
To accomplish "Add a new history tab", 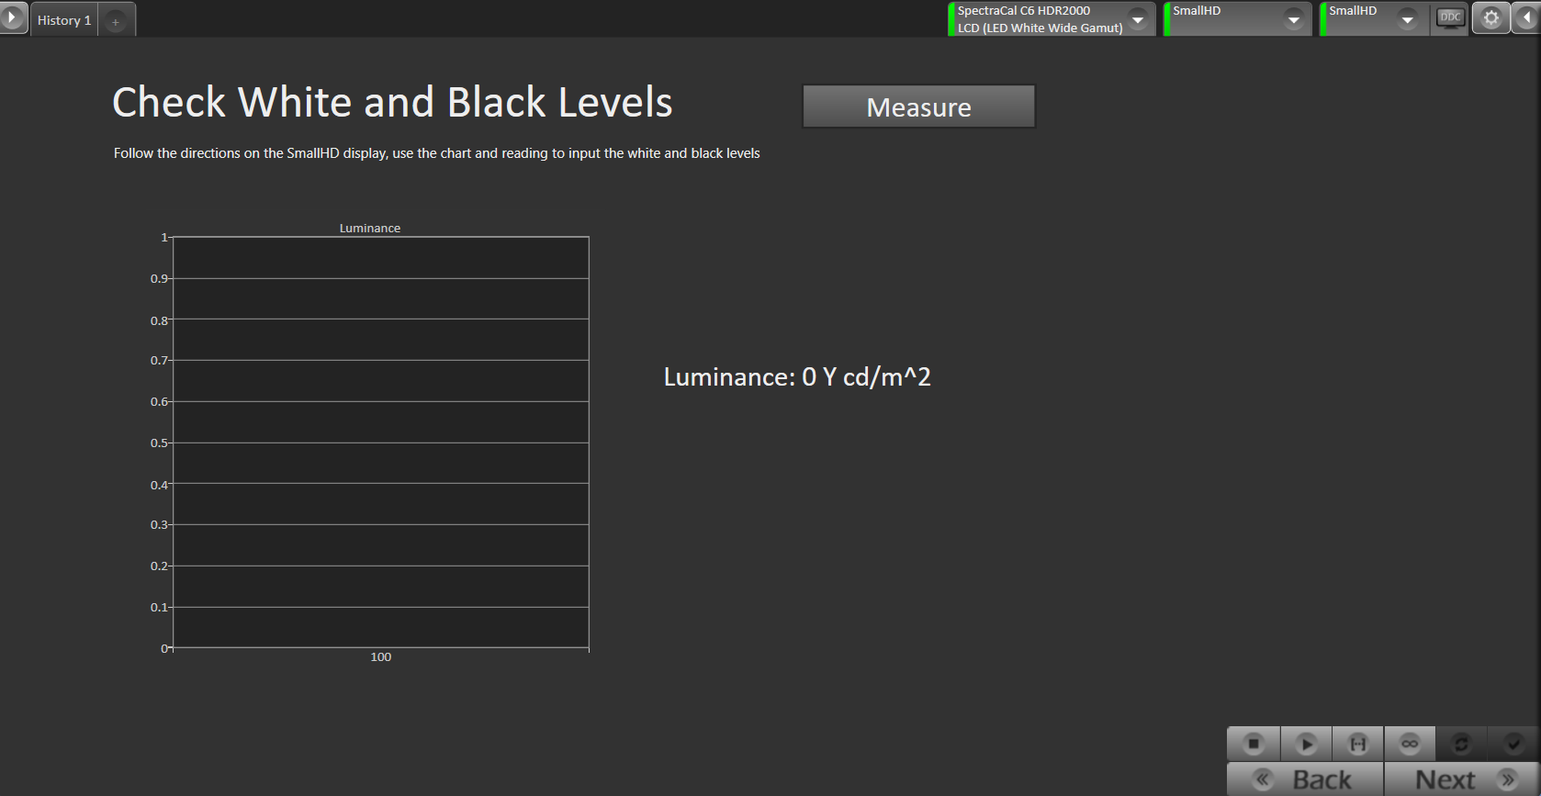I will tap(116, 21).
